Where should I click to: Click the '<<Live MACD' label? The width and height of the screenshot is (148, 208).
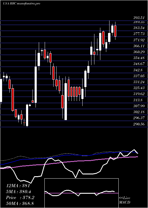click(x=125, y=200)
